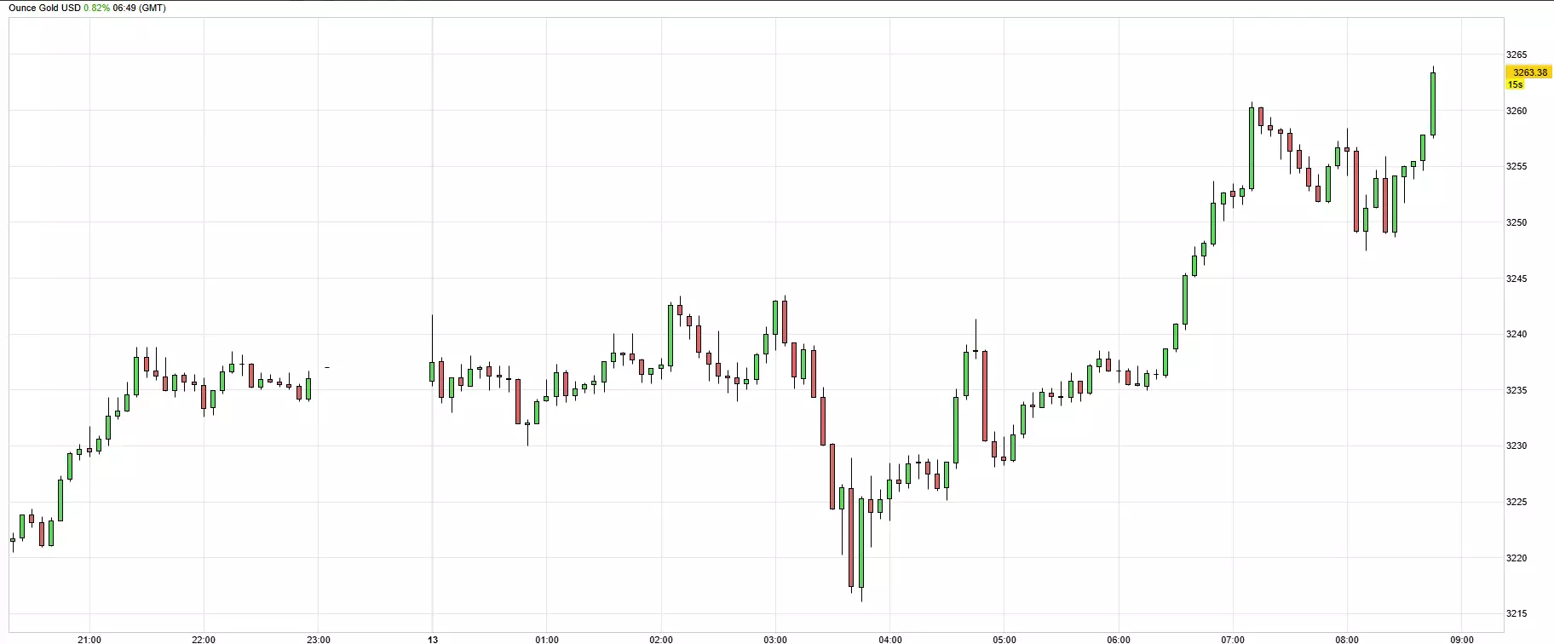This screenshot has width=1554, height=644.
Task: Click the 3230 price axis label
Action: click(1517, 446)
